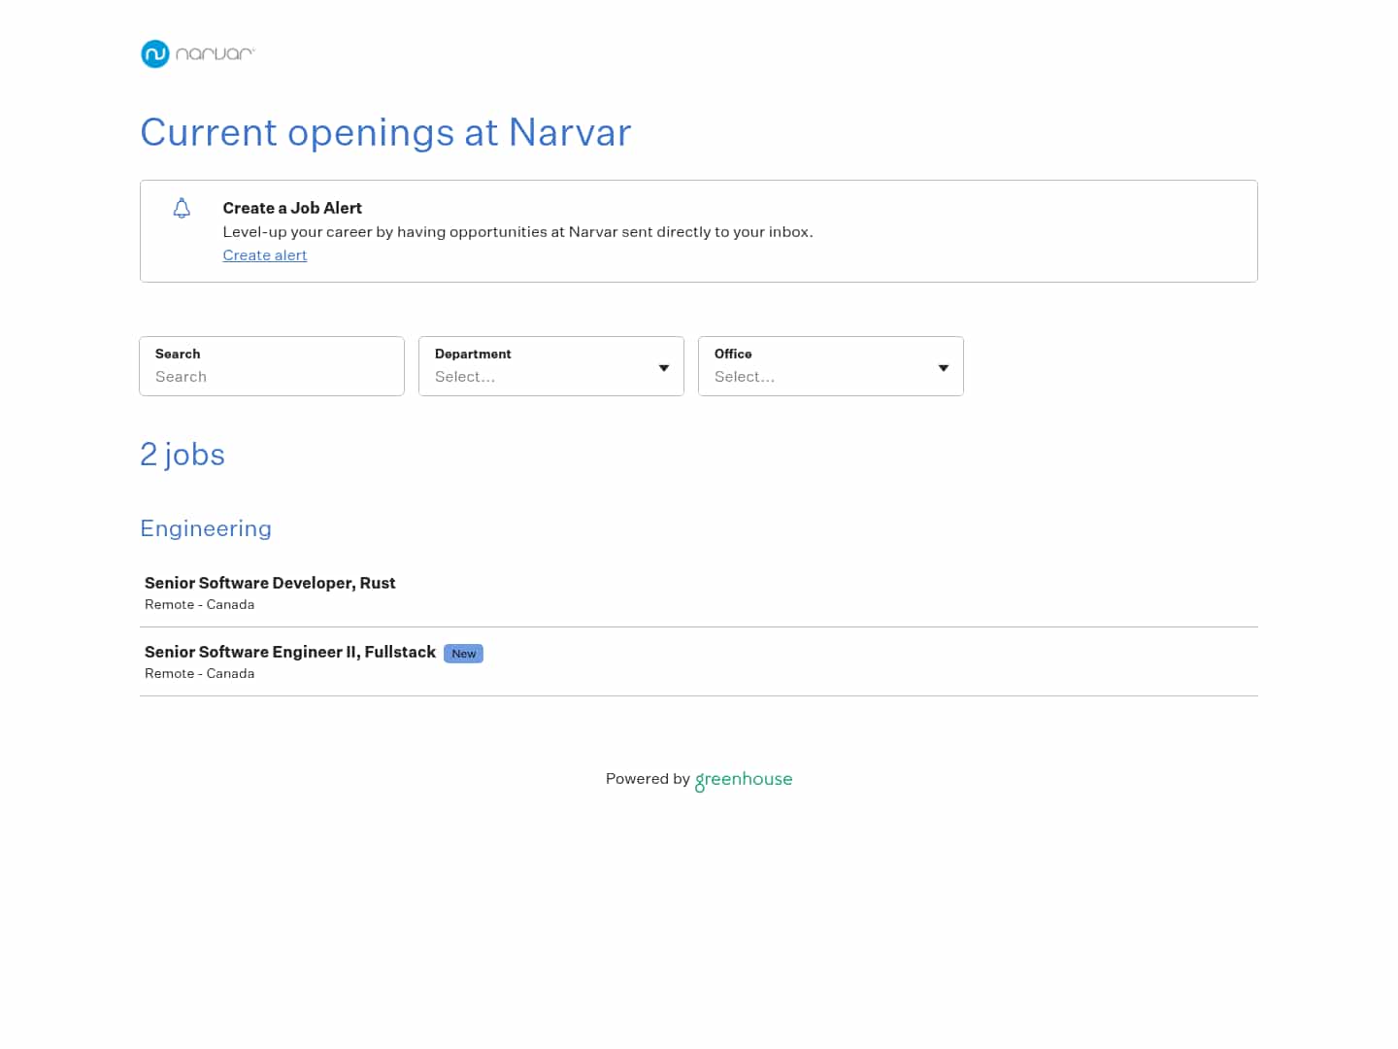Click the Office dropdown arrow
Viewport: 1398px width, 1049px height.
(944, 368)
